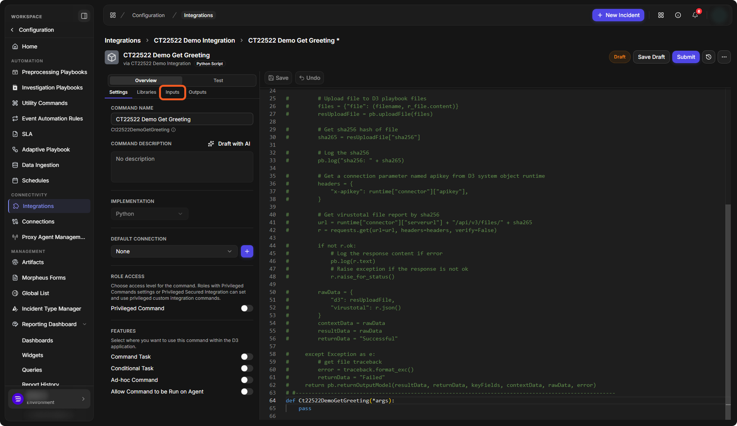Submit the command
This screenshot has height=426, width=737.
(686, 57)
